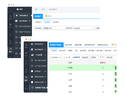Select 成熟度 sub-tab
The image size is (126, 97).
tap(70, 51)
